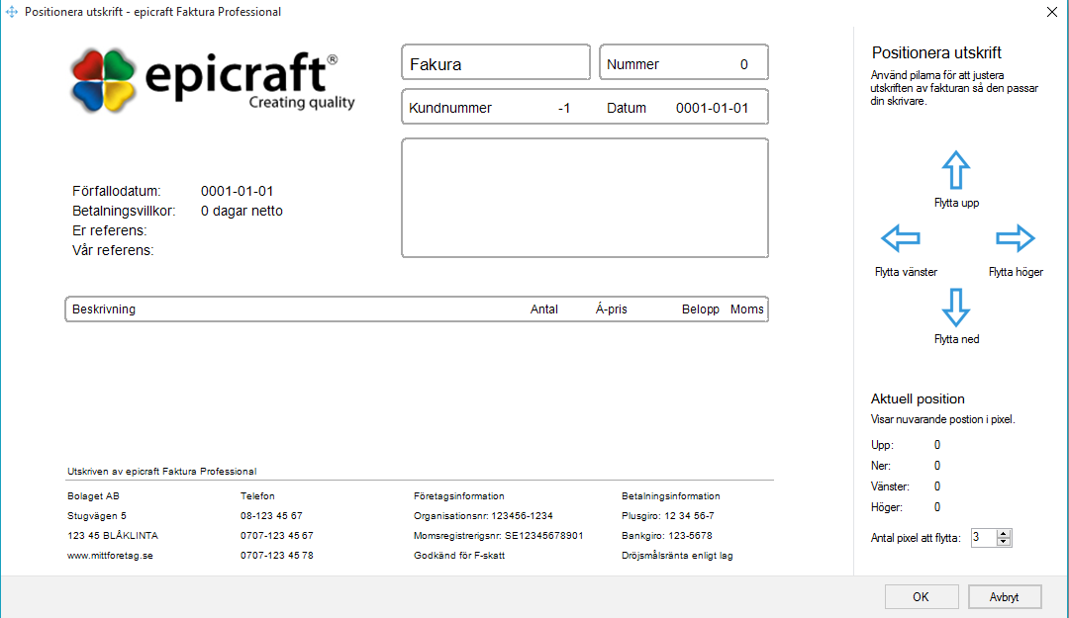Image resolution: width=1069 pixels, height=618 pixels.
Task: Click the Flytta ned arrow icon
Action: tap(956, 308)
